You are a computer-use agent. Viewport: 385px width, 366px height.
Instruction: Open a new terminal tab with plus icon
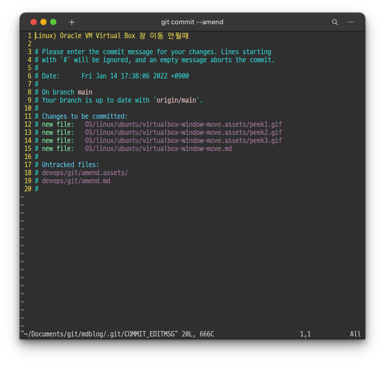coord(72,22)
